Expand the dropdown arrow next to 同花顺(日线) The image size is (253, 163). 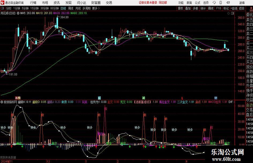(x=18, y=13)
